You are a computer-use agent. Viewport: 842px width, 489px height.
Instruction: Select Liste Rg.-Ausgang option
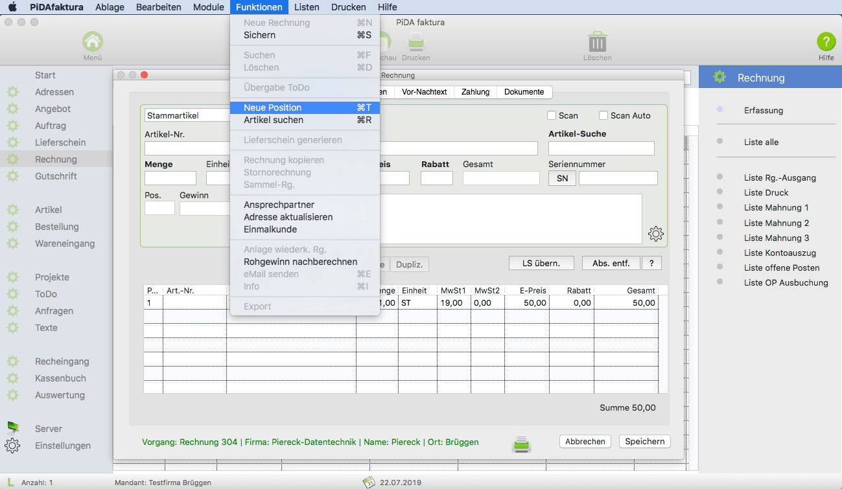pos(780,177)
